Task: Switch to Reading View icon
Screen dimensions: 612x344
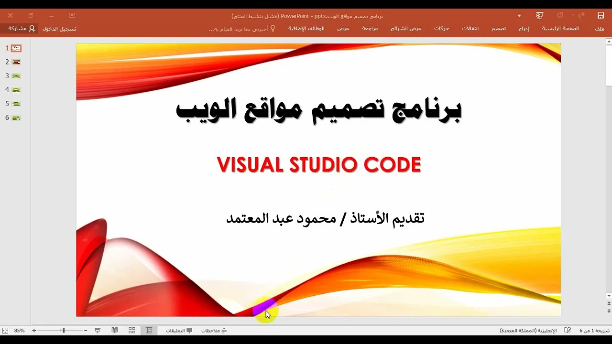Action: pyautogui.click(x=115, y=330)
